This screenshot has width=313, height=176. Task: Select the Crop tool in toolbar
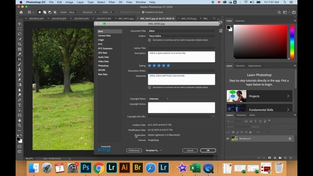point(20,44)
